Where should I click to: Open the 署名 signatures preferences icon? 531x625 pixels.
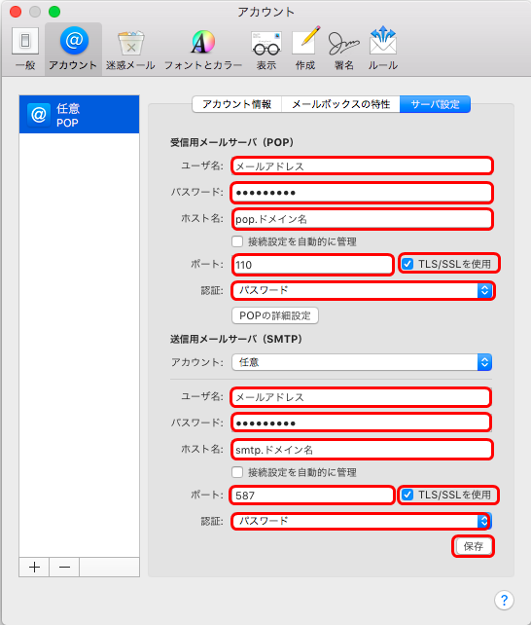[x=344, y=49]
